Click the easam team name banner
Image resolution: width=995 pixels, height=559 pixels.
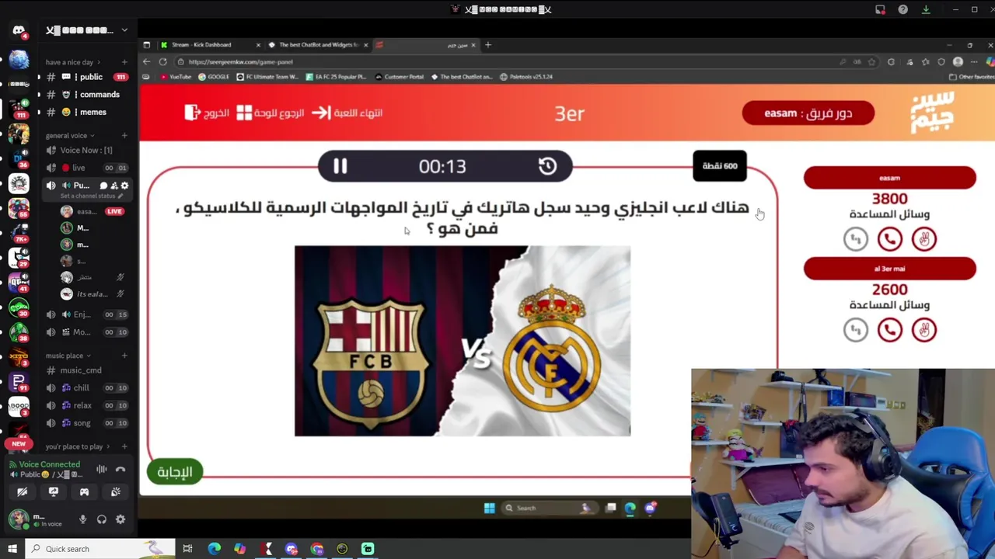coord(889,178)
